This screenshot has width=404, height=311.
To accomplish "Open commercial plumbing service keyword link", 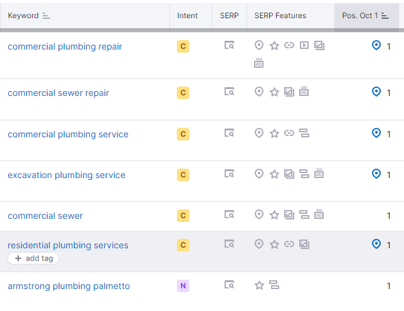I will [68, 134].
